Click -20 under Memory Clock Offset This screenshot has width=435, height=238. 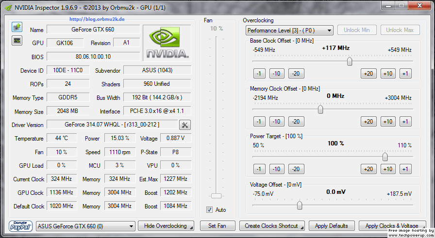[296, 122]
